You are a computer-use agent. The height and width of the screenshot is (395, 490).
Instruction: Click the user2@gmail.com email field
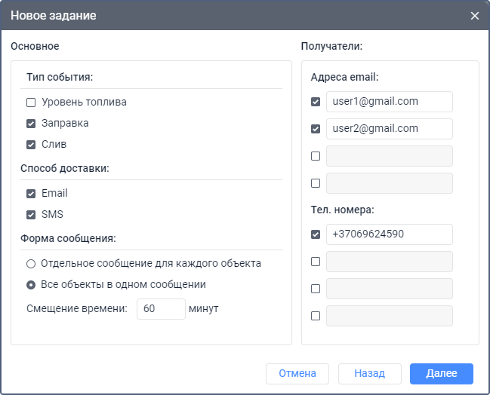(389, 129)
